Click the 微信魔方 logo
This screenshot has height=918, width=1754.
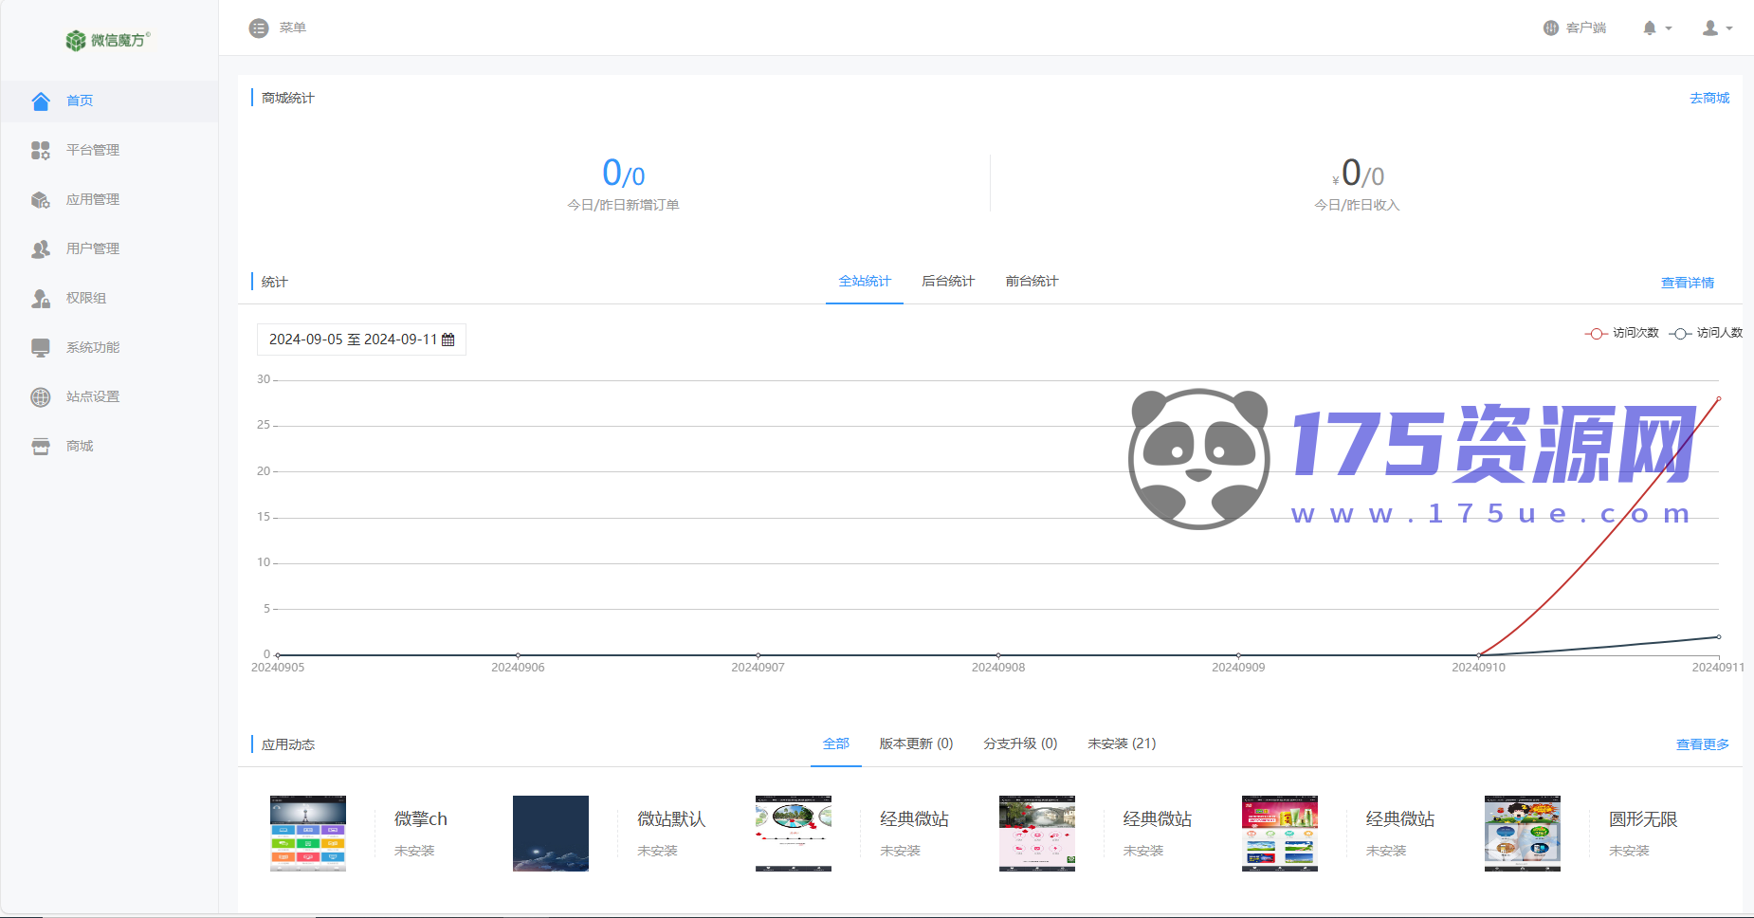(x=108, y=40)
